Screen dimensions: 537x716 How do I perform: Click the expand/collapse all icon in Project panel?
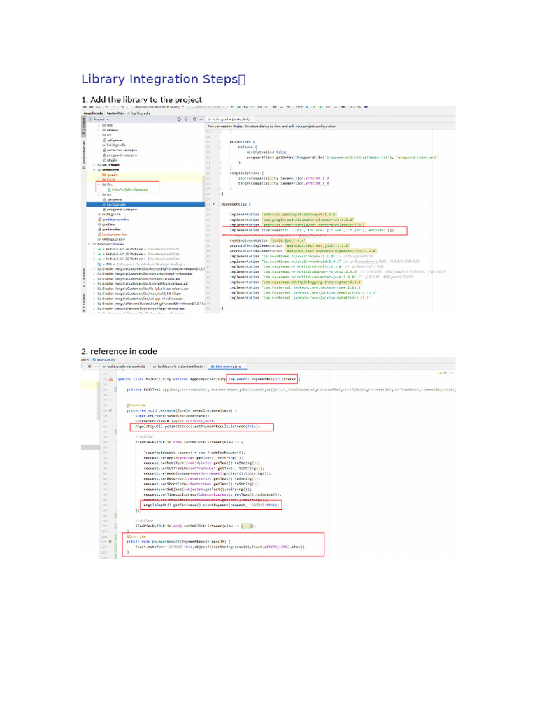(x=186, y=119)
